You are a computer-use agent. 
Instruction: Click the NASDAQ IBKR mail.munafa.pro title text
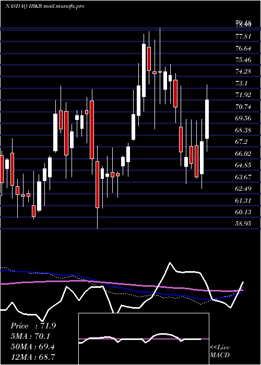point(44,6)
